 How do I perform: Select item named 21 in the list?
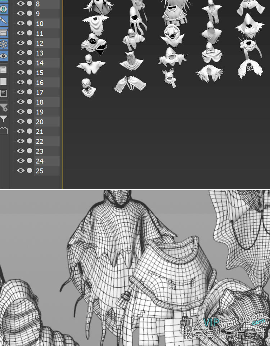coord(47,132)
